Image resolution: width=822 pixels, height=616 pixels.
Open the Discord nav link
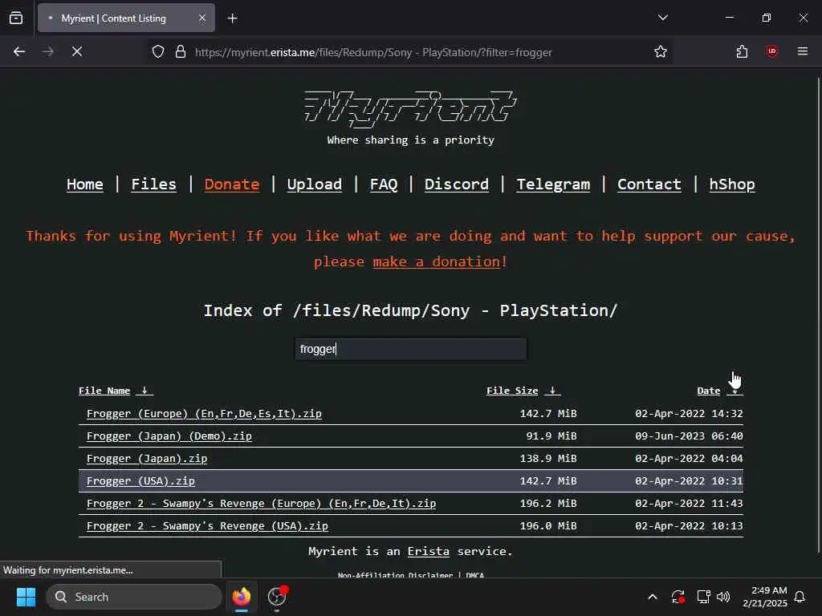[x=457, y=184]
